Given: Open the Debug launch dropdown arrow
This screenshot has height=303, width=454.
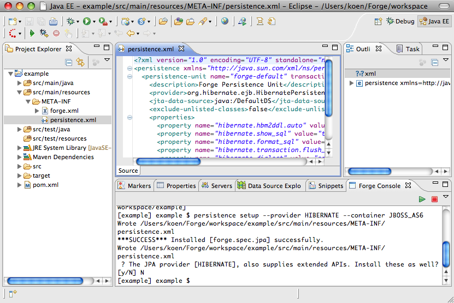Looking at the screenshot, I should [x=78, y=22].
